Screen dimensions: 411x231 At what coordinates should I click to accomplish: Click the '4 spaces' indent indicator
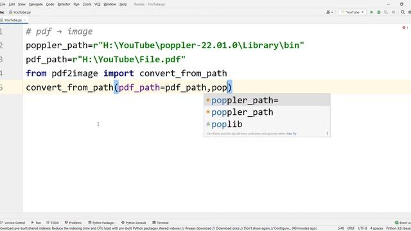(x=376, y=228)
